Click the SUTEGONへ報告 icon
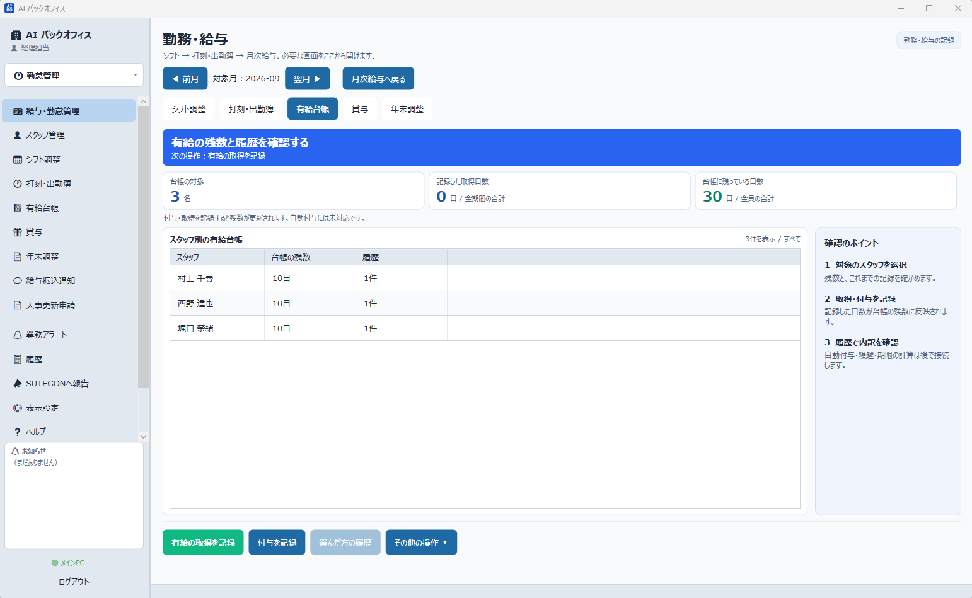The height and width of the screenshot is (598, 972). tap(18, 384)
